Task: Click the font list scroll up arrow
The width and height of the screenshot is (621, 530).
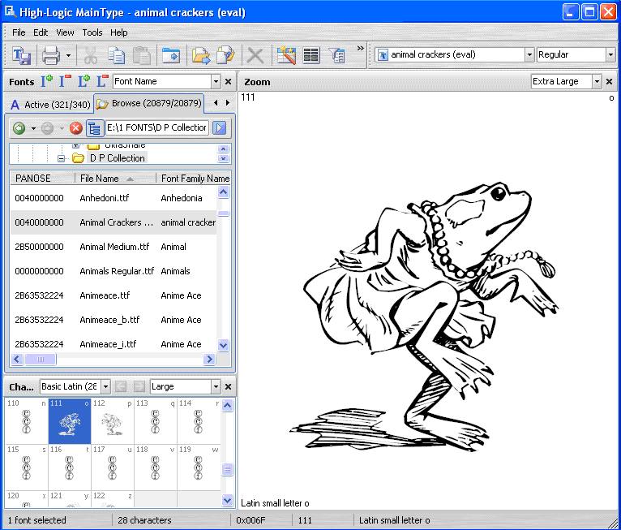Action: click(224, 192)
